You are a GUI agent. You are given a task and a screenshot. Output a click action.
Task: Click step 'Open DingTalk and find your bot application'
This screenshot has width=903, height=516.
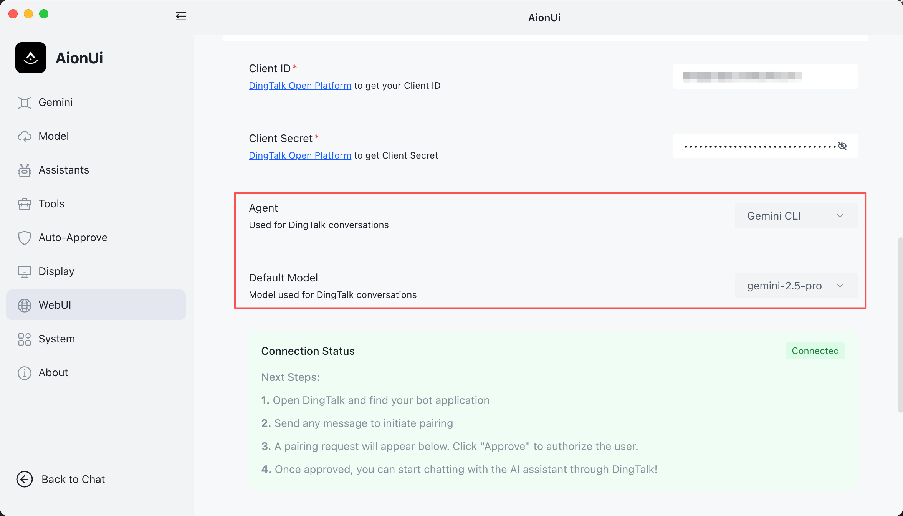tap(381, 400)
